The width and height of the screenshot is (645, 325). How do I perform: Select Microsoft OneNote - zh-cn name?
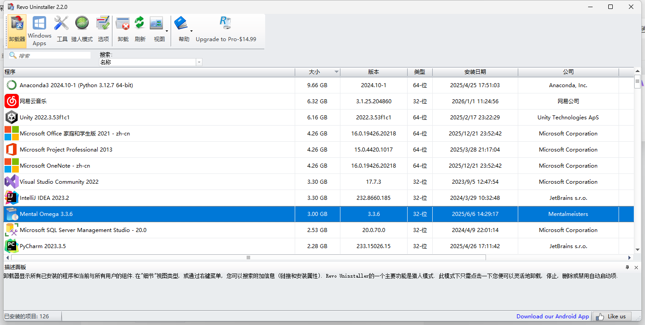click(55, 165)
